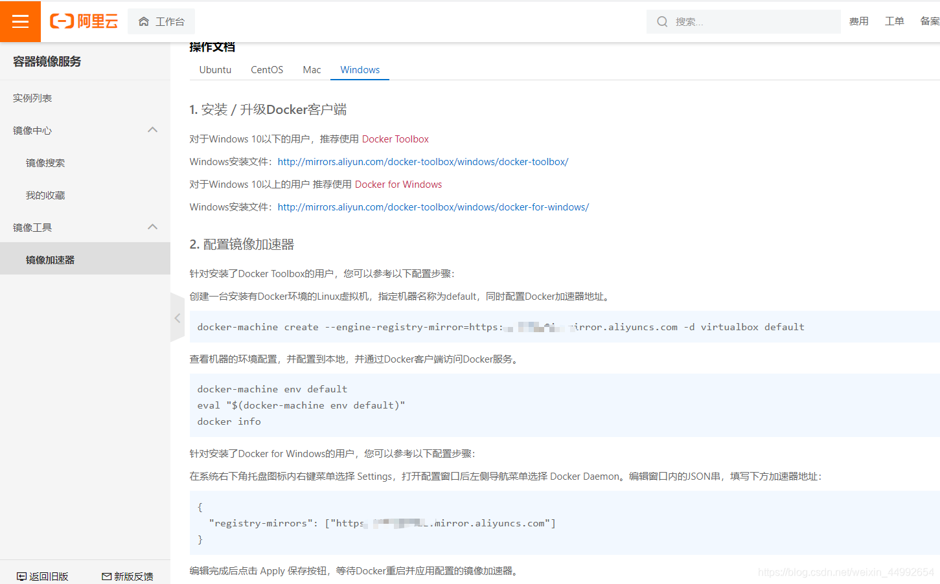
Task: Switch to the Ubuntu tab
Action: tap(215, 69)
